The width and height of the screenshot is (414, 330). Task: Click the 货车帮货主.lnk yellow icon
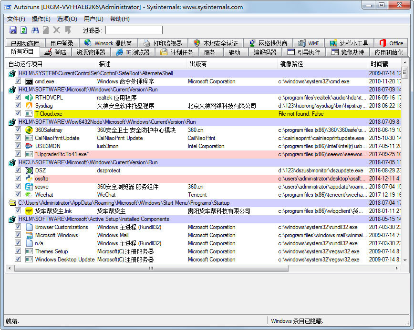click(x=29, y=211)
